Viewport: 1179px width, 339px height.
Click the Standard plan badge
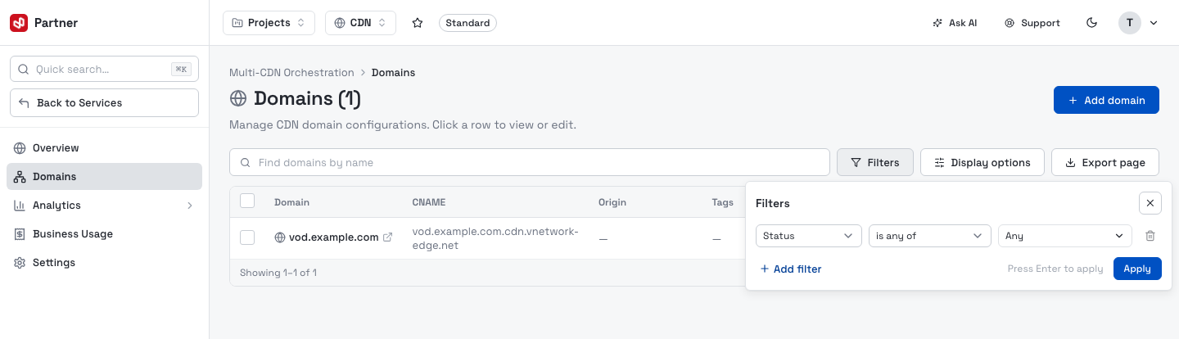468,23
